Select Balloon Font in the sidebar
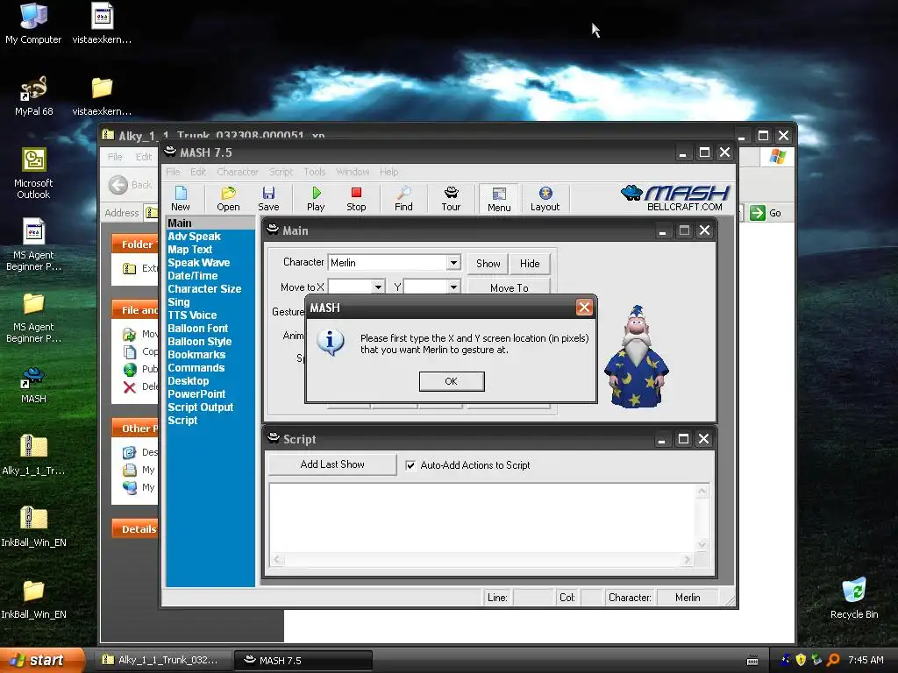Image resolution: width=898 pixels, height=673 pixels. click(x=197, y=329)
